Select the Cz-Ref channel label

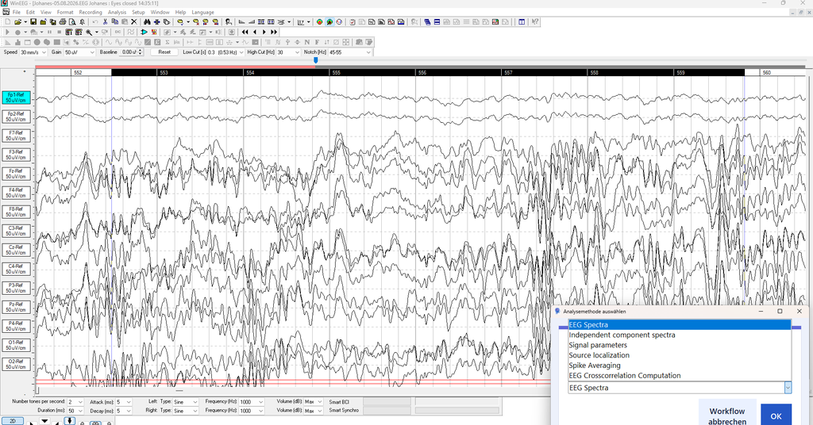(x=16, y=250)
